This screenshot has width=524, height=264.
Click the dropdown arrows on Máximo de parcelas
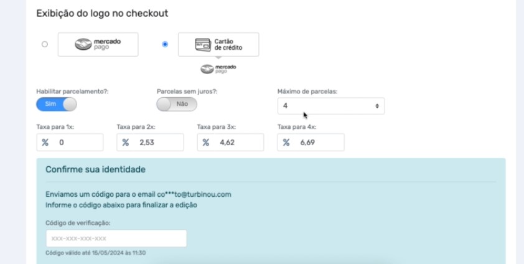click(x=377, y=106)
